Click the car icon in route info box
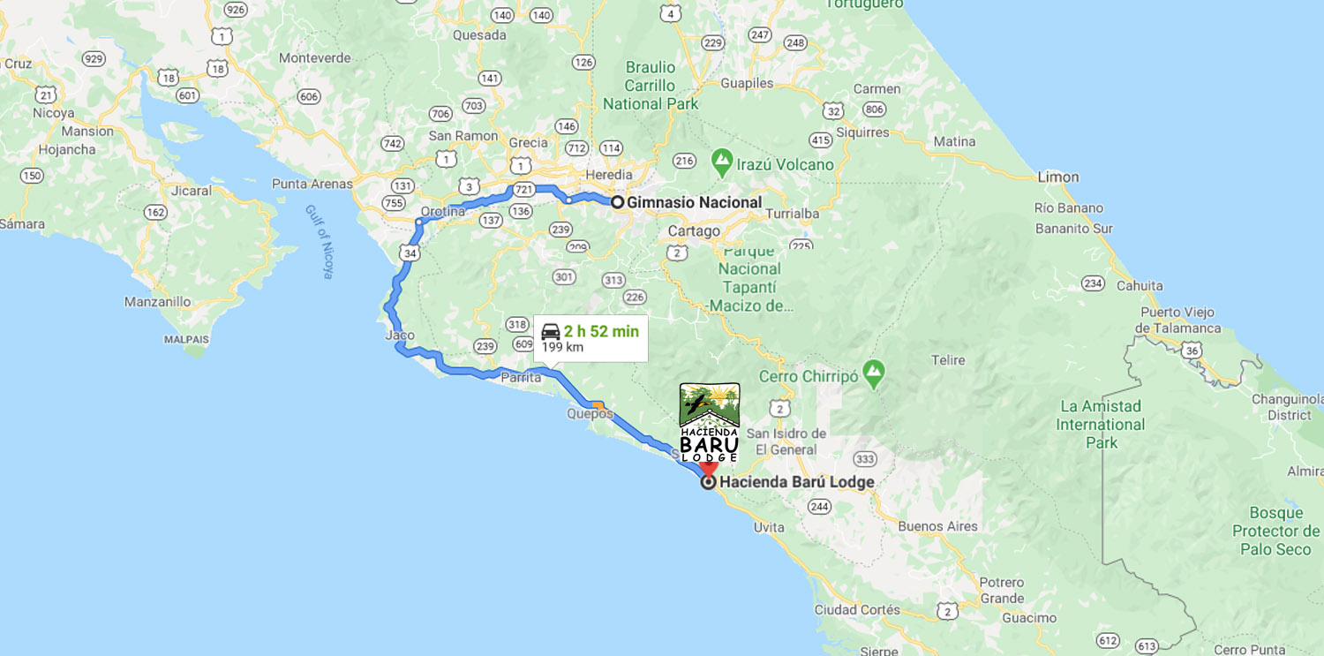The image size is (1324, 656). pos(551,332)
